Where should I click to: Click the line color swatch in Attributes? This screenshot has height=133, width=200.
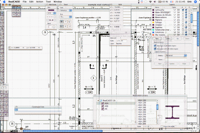51,10
